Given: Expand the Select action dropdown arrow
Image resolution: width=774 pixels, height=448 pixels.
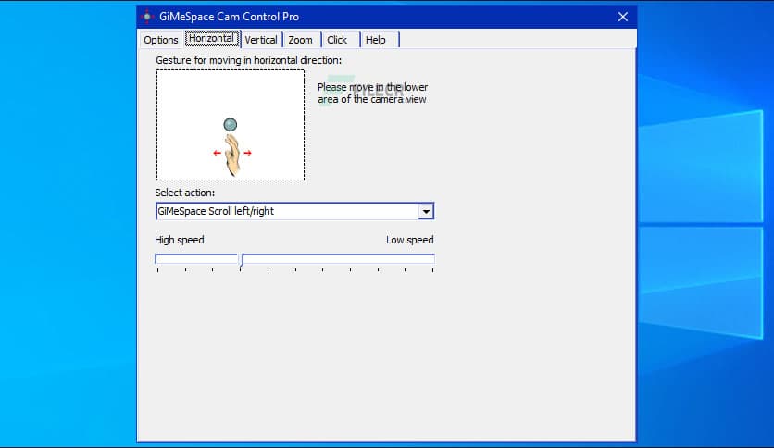Looking at the screenshot, I should pyautogui.click(x=426, y=212).
